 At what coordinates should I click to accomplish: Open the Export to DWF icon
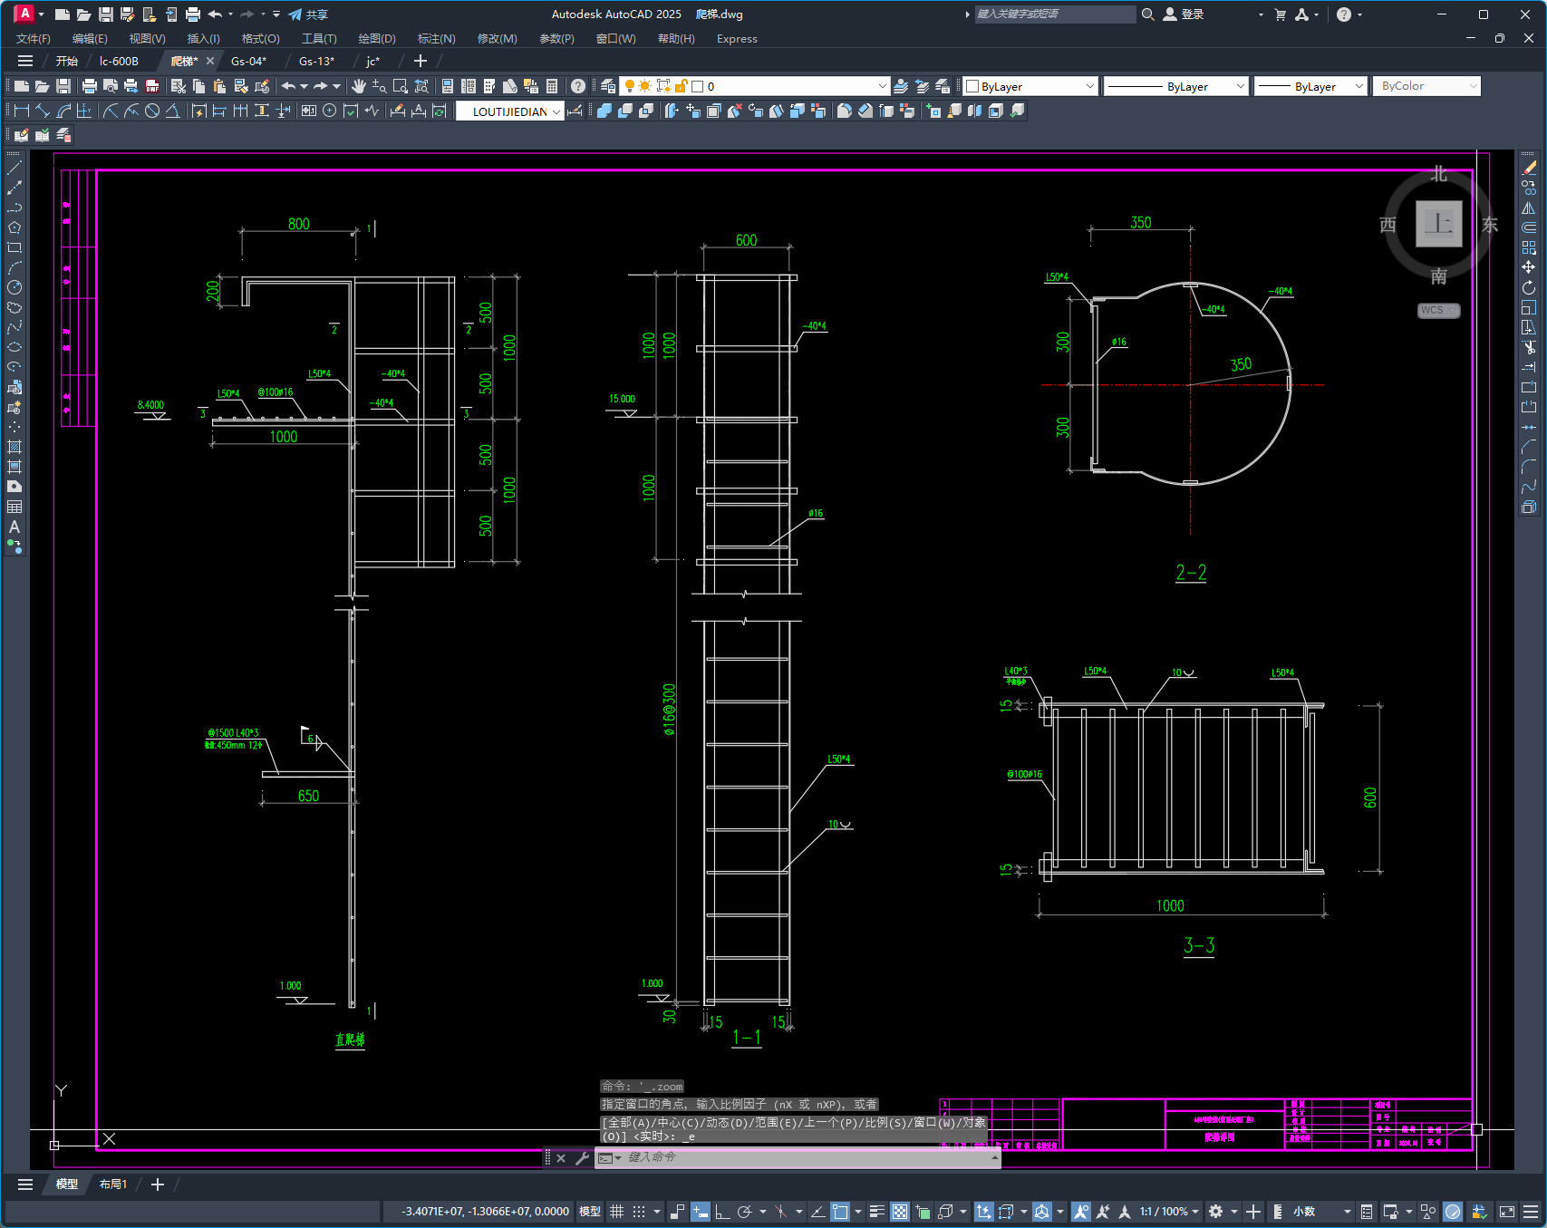point(152,86)
